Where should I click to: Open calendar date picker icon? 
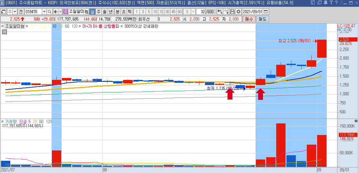[266, 12]
